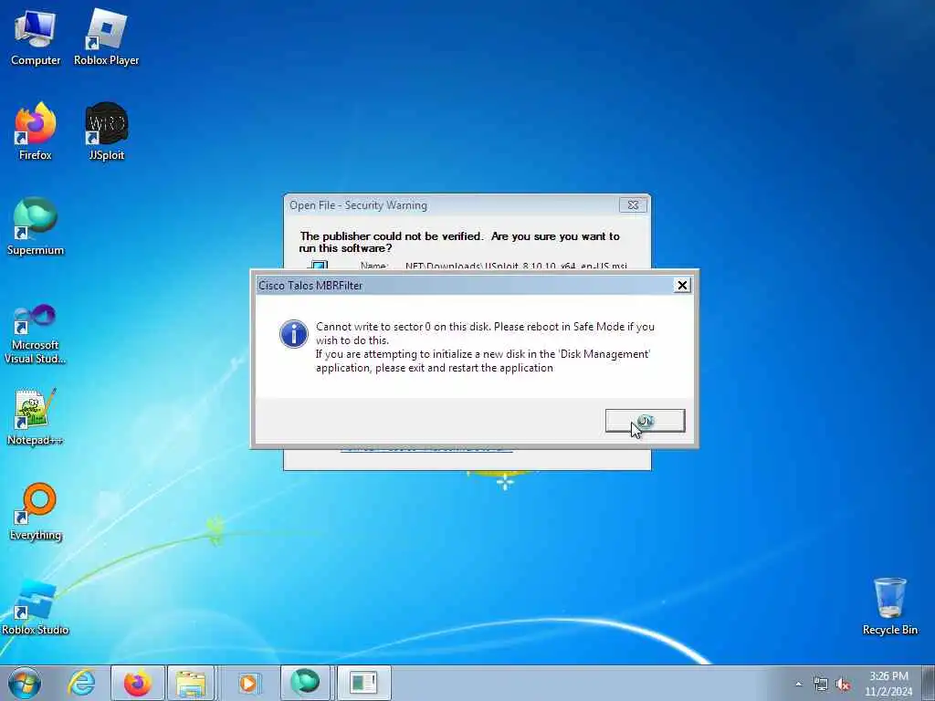Select the Firefox desktop shortcut
Screen dimensions: 935x701
(36, 131)
